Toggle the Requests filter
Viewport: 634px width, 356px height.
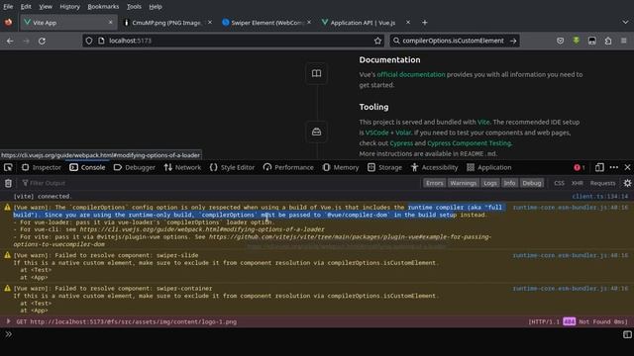pyautogui.click(x=602, y=183)
